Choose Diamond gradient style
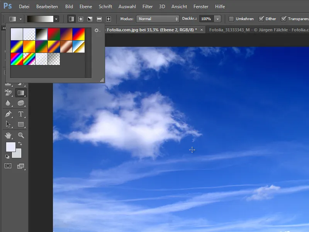 [x=109, y=19]
